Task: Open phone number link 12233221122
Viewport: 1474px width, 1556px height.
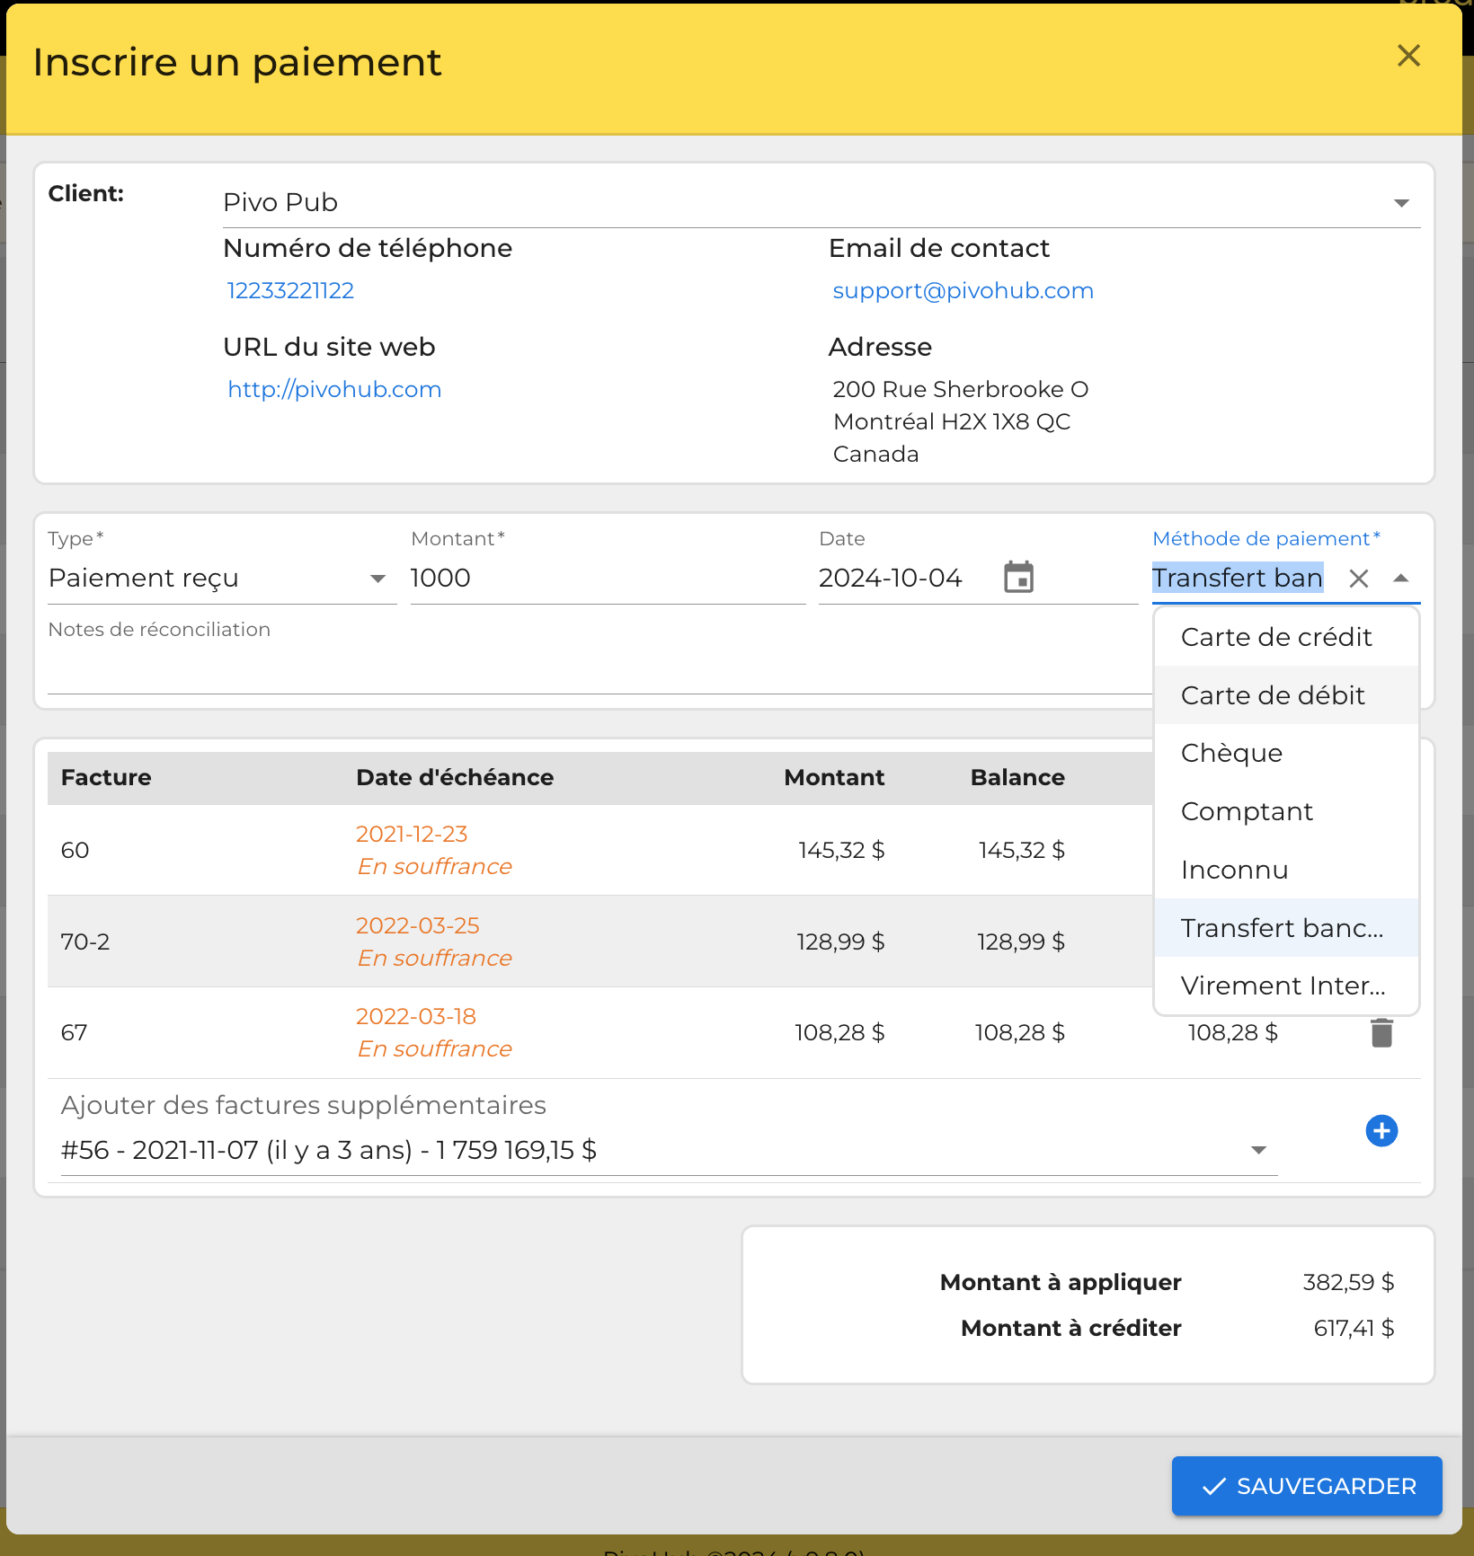Action: [x=290, y=291]
